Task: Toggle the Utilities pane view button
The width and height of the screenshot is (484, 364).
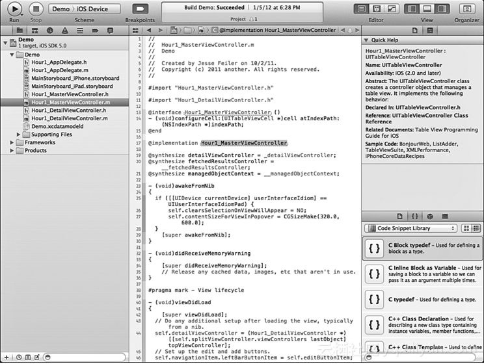Action: 442,9
